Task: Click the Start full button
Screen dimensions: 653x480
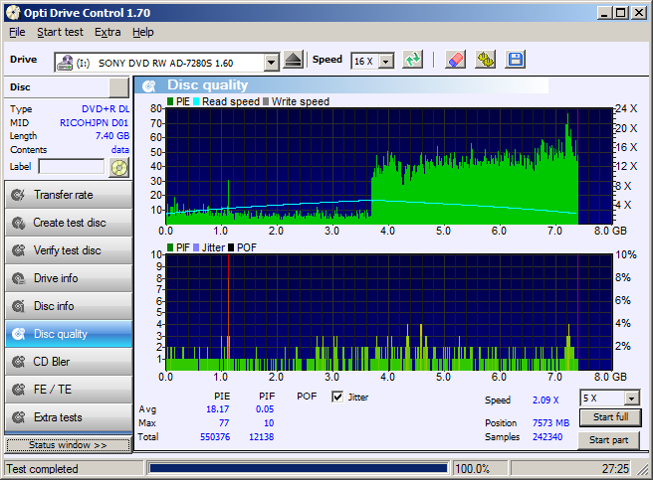Action: click(610, 417)
